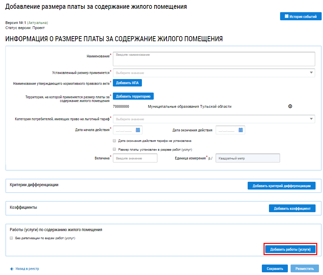
Task: Click Добавить коэффициент button
Action: click(292, 208)
